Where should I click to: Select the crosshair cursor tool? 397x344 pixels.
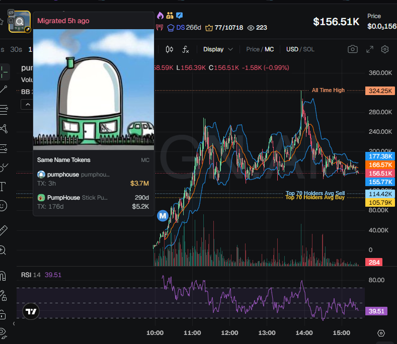coord(4,72)
